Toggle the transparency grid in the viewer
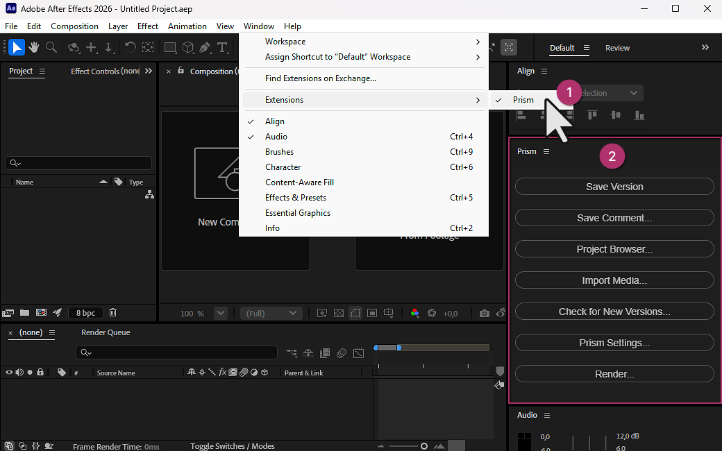The width and height of the screenshot is (722, 451). coord(338,313)
